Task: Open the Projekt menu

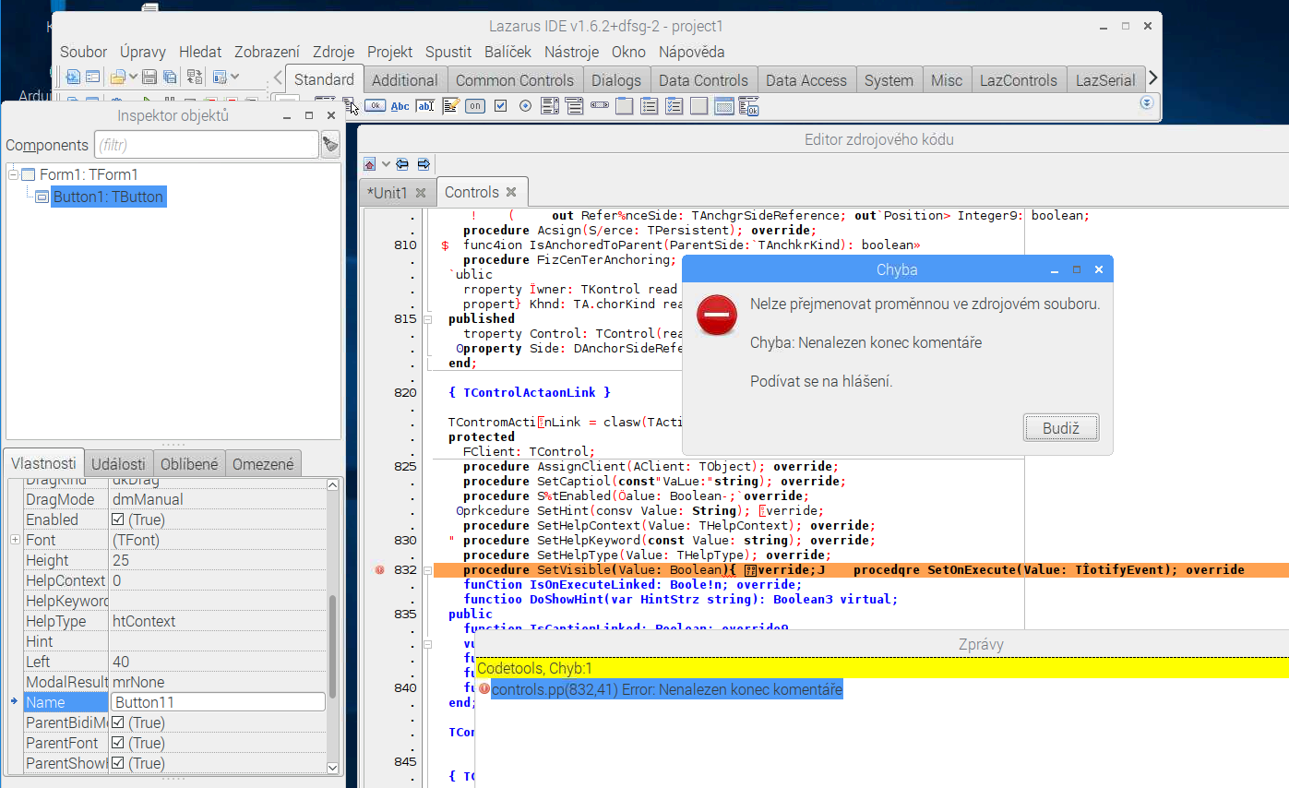Action: point(389,52)
